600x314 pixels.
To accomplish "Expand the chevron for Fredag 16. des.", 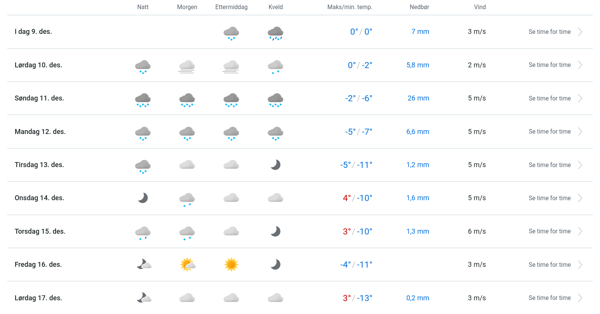I will [x=580, y=265].
